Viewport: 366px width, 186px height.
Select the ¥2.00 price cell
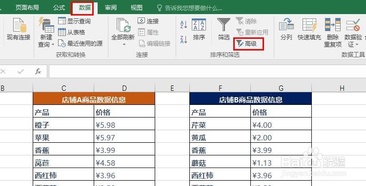pyautogui.click(x=281, y=136)
